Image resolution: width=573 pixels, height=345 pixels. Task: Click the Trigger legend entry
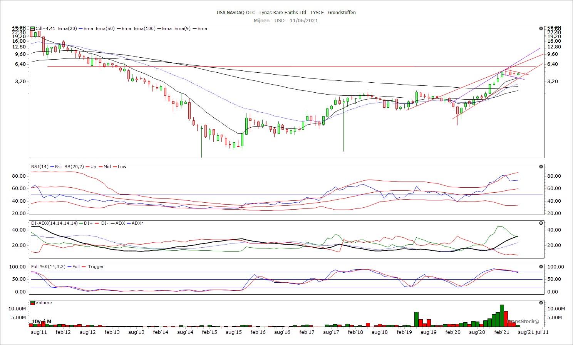point(96,267)
